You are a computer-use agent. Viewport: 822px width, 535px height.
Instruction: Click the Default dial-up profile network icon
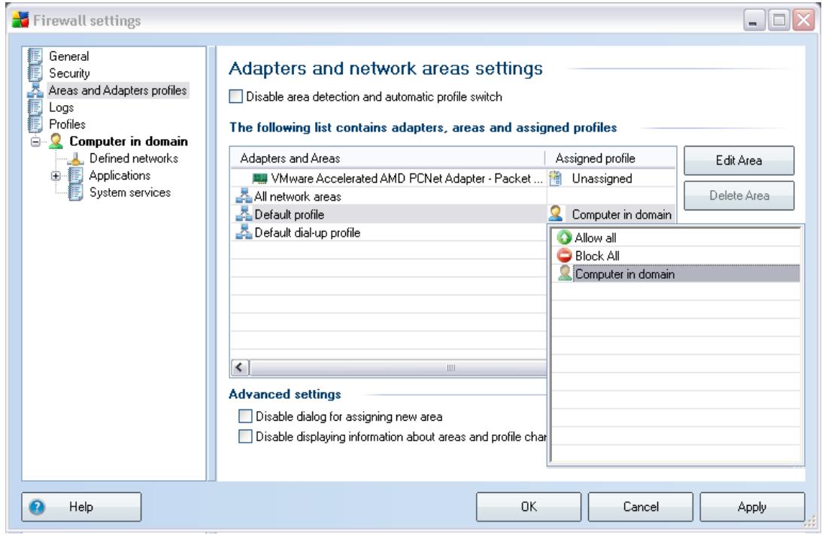244,231
